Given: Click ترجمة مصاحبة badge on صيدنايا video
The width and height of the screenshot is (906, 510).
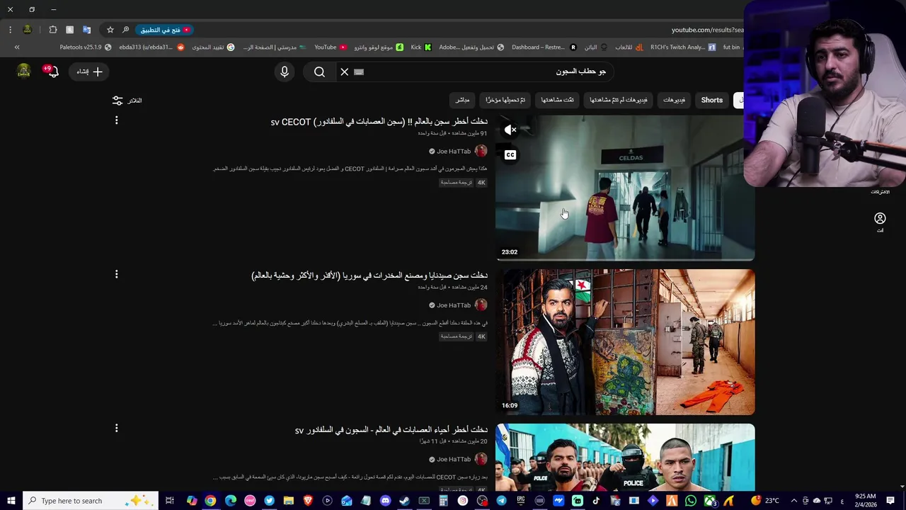Looking at the screenshot, I should click(457, 336).
